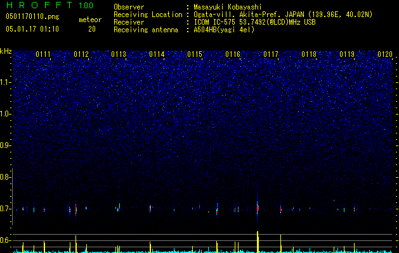399x253 pixels.
Task: Click the meteor count 20
Action: coord(92,29)
